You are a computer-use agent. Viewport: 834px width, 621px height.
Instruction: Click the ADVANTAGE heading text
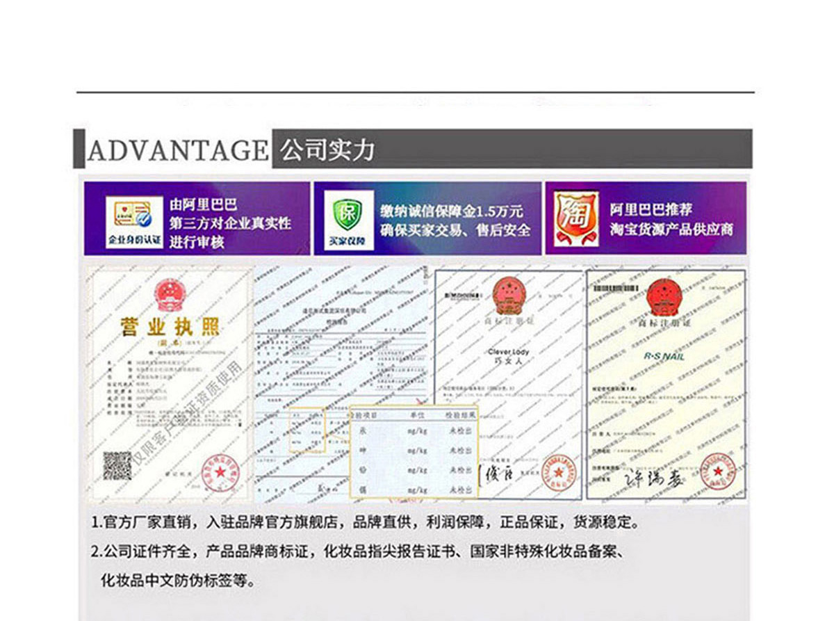tap(178, 150)
